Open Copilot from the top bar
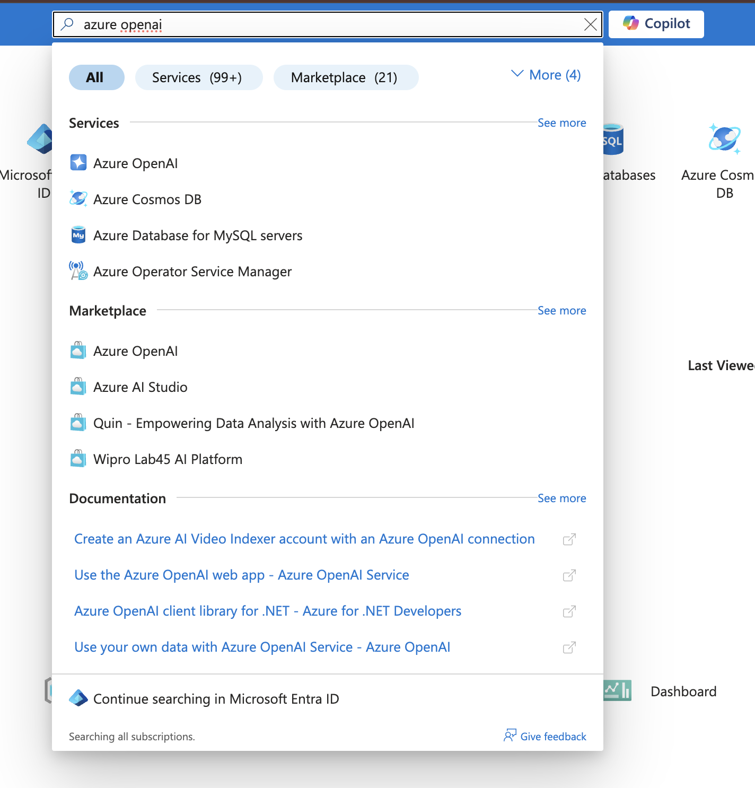 click(x=656, y=24)
